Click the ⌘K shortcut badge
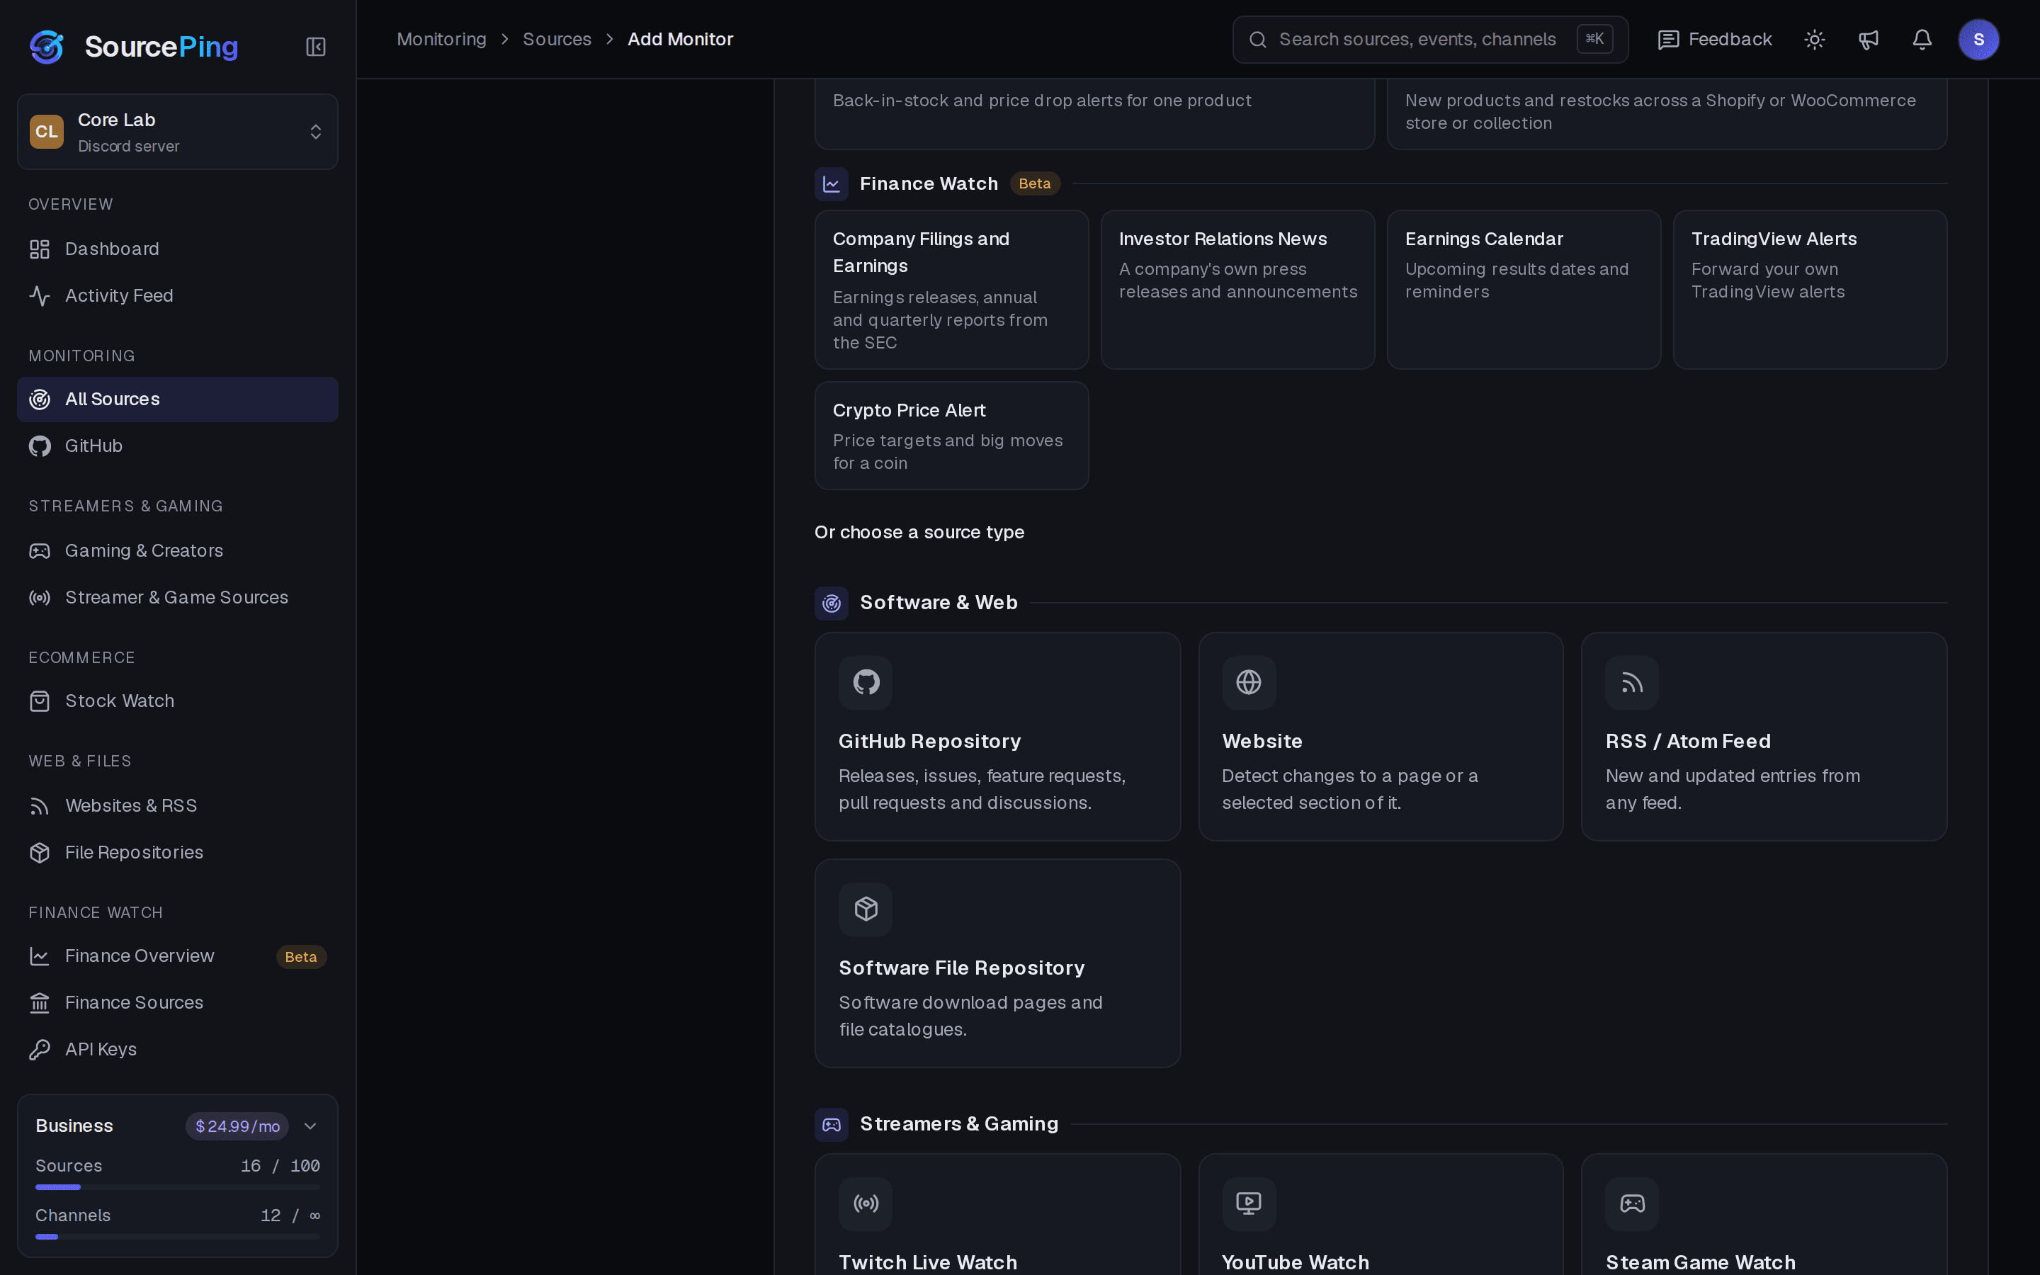This screenshot has width=2040, height=1275. click(1594, 39)
